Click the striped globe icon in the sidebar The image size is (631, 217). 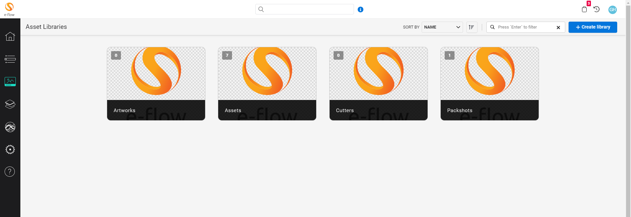[x=10, y=127]
